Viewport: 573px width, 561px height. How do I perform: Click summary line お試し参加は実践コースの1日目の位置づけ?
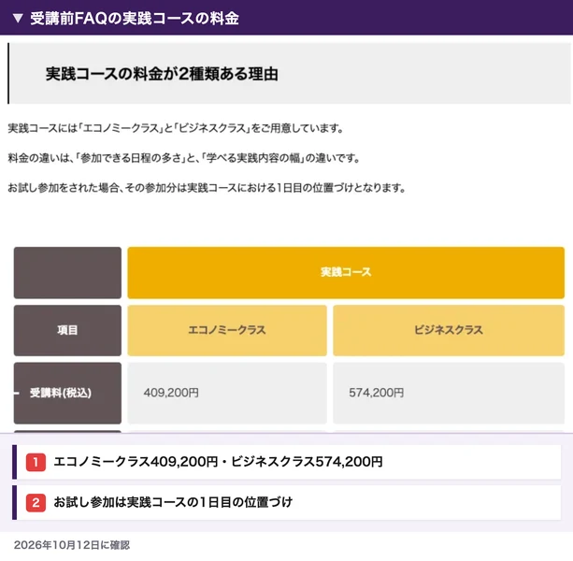pyautogui.click(x=173, y=502)
